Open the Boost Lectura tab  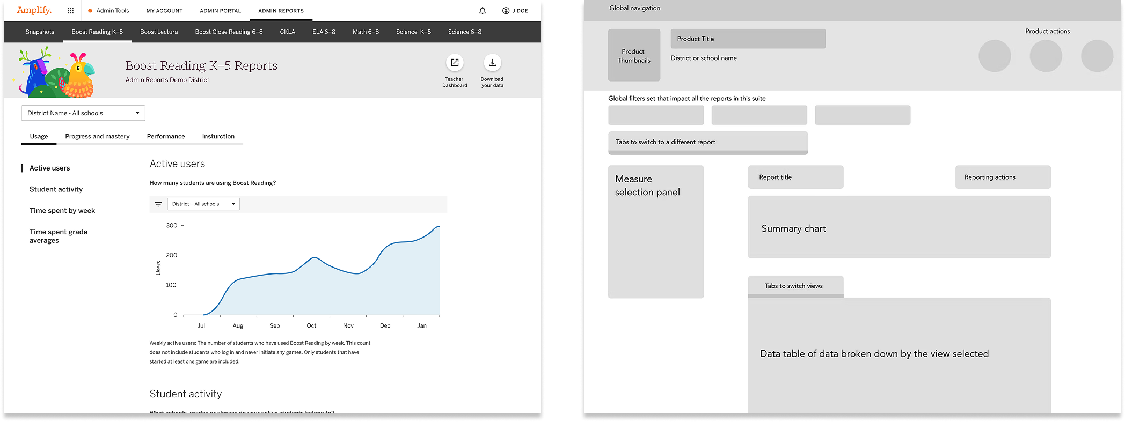159,32
